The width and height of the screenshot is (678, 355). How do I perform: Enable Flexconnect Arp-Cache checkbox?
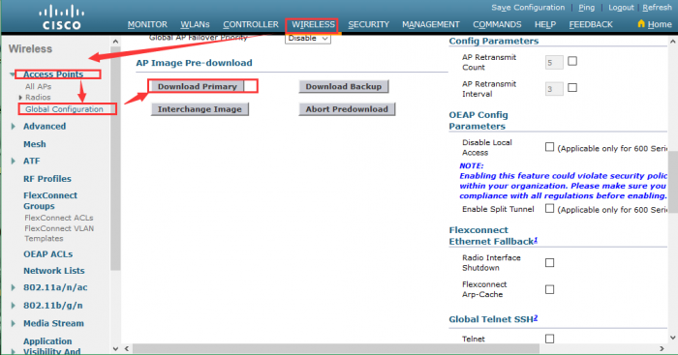point(549,289)
